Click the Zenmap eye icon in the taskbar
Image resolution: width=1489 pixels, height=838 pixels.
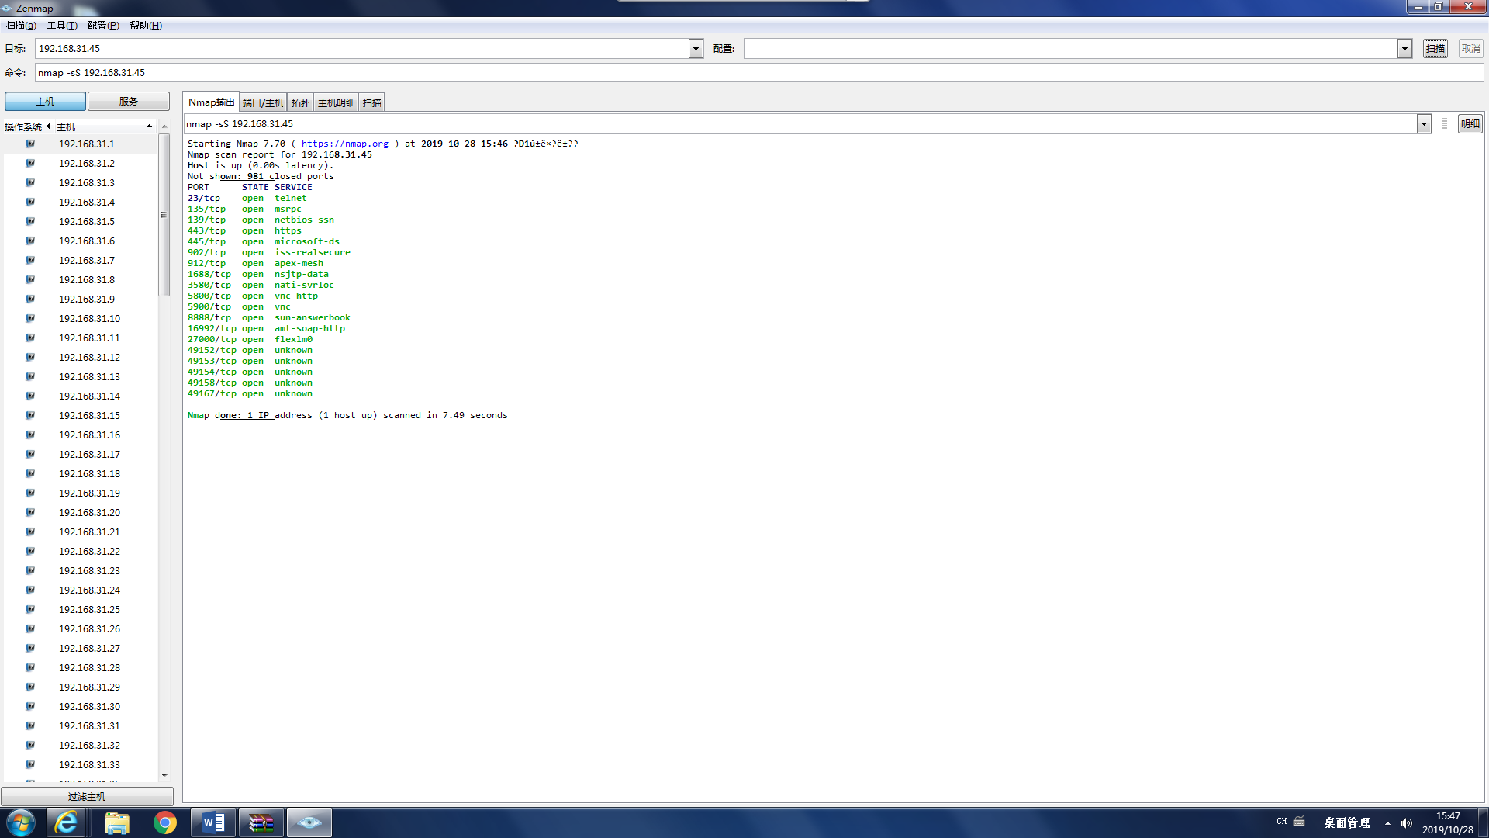pos(309,822)
